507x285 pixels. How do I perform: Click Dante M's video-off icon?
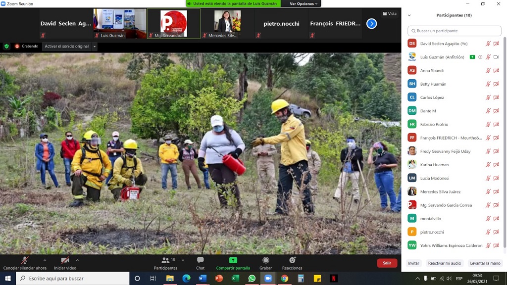click(x=496, y=111)
